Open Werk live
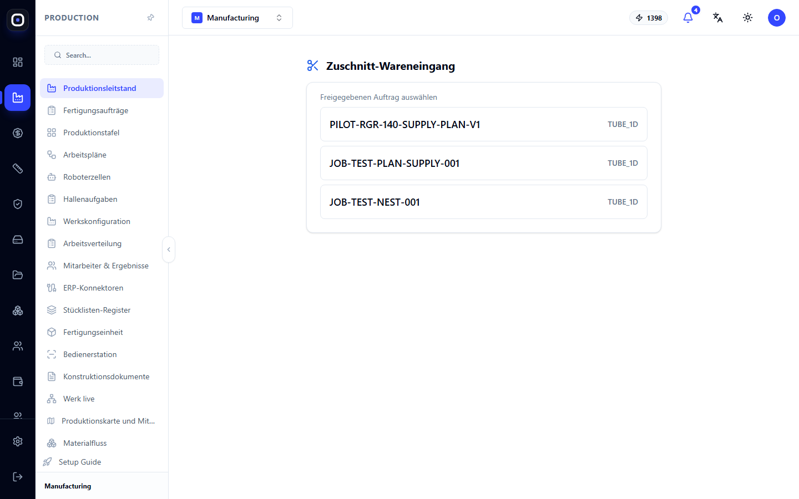The image size is (799, 499). click(102, 399)
